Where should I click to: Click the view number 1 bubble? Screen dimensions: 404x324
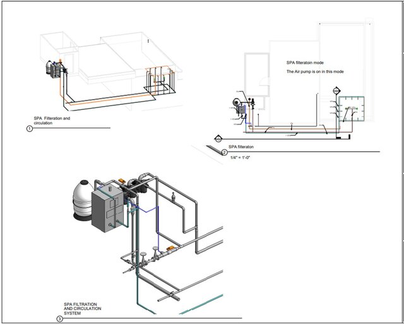[29, 129]
